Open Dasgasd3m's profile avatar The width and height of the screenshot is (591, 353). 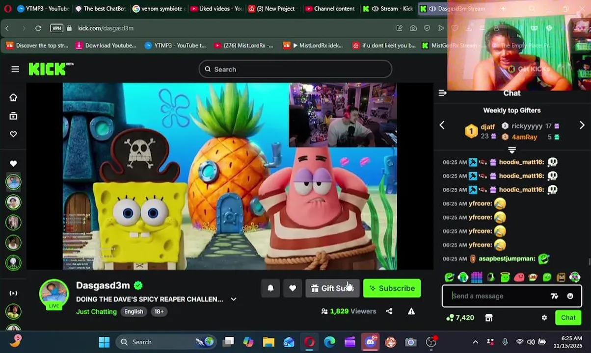coord(54,294)
